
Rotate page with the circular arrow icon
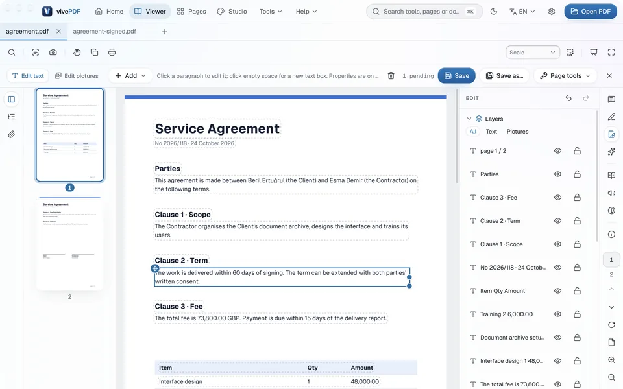611,325
